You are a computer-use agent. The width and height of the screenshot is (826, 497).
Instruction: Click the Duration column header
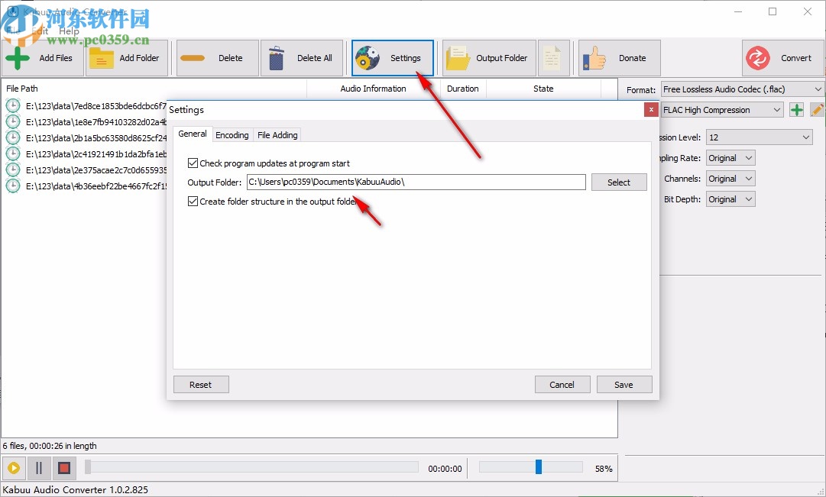(463, 89)
